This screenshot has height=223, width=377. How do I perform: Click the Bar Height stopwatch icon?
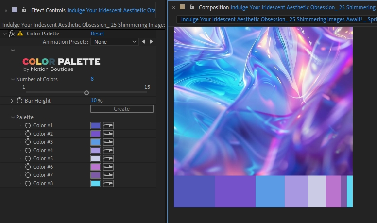click(x=19, y=101)
